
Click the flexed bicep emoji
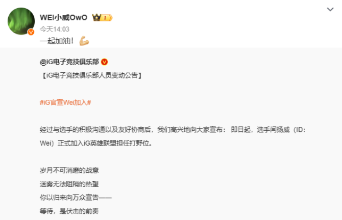[x=84, y=41]
